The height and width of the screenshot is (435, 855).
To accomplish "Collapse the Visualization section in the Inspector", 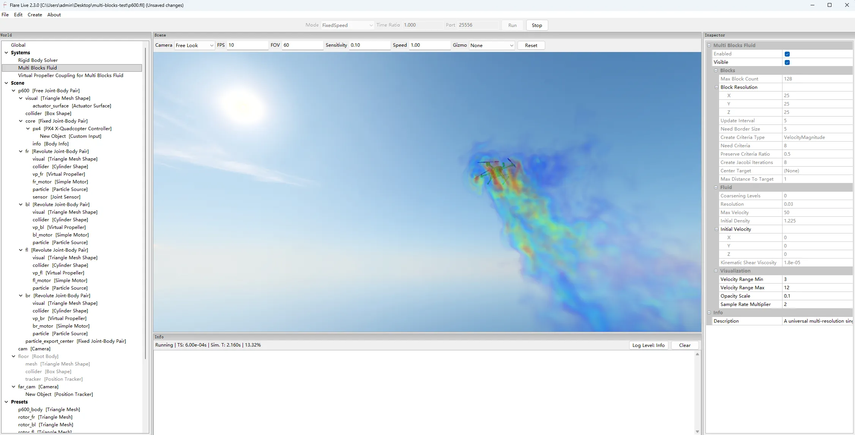I will point(716,271).
